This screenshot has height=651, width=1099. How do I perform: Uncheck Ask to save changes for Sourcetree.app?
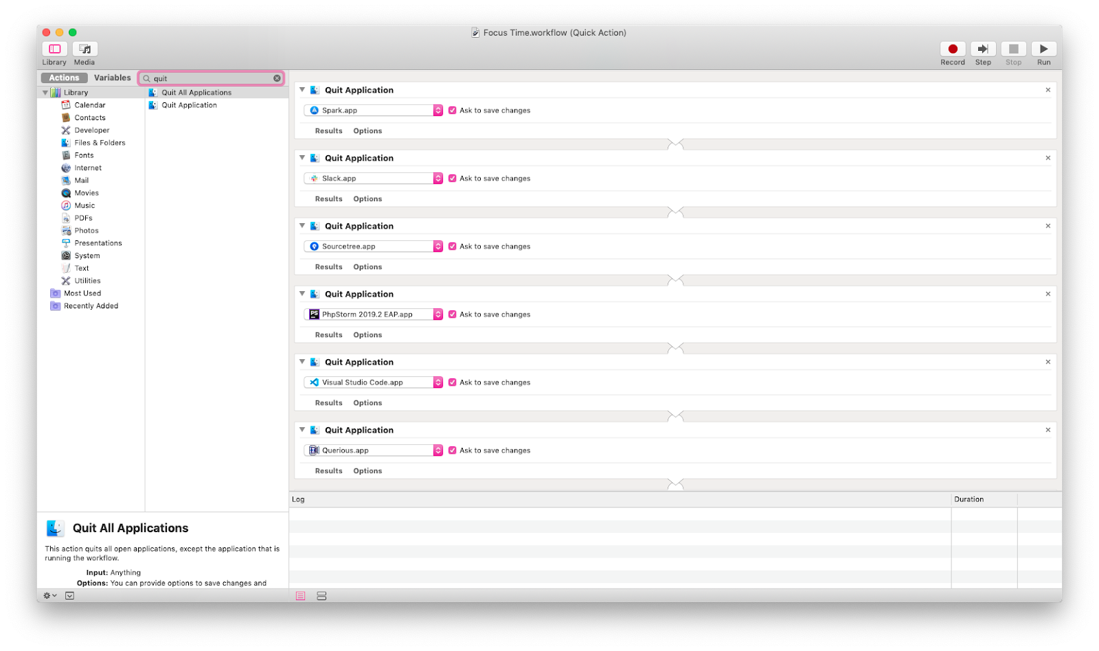[x=452, y=246]
